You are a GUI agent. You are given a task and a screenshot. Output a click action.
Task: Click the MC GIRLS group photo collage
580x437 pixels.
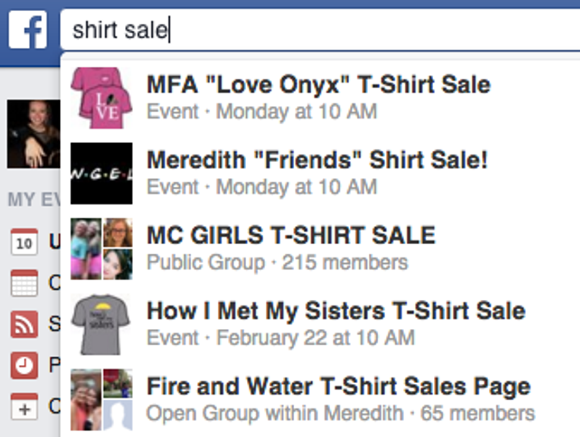[101, 248]
